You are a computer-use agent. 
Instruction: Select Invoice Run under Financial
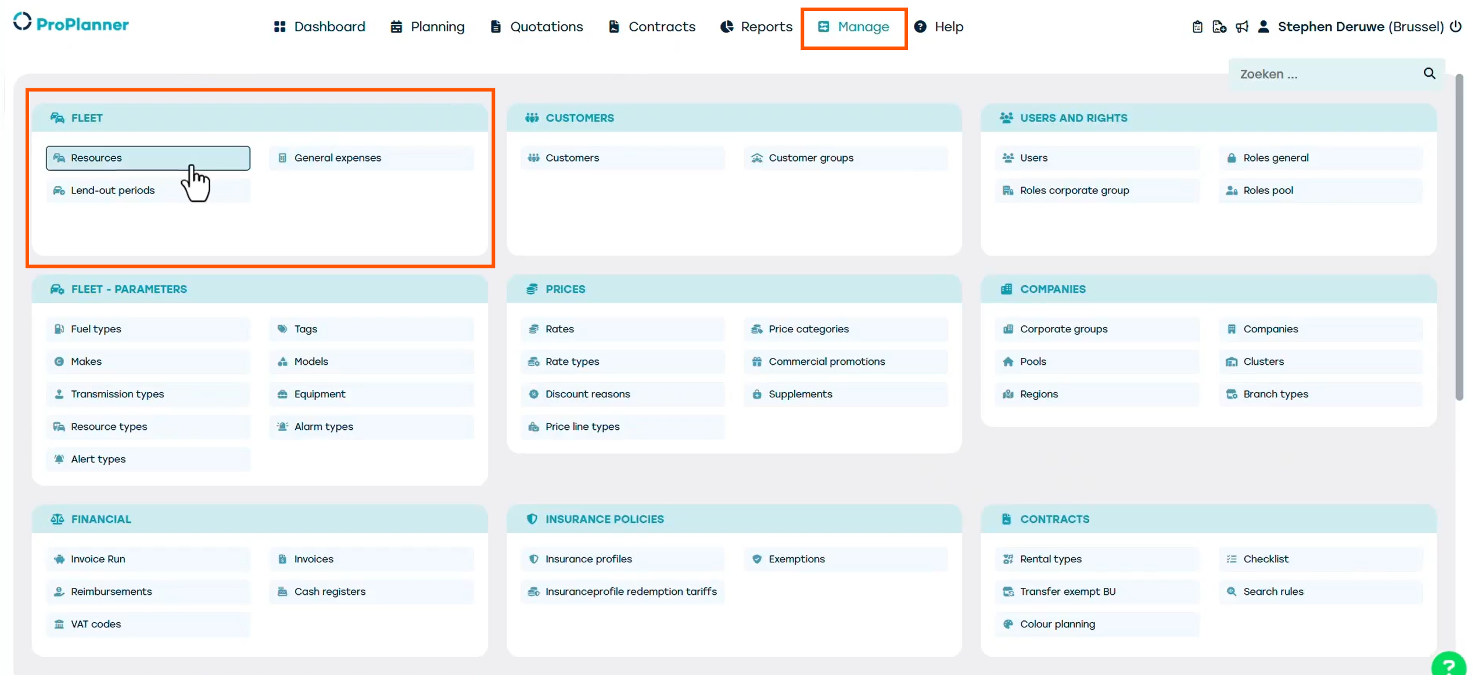pos(98,559)
